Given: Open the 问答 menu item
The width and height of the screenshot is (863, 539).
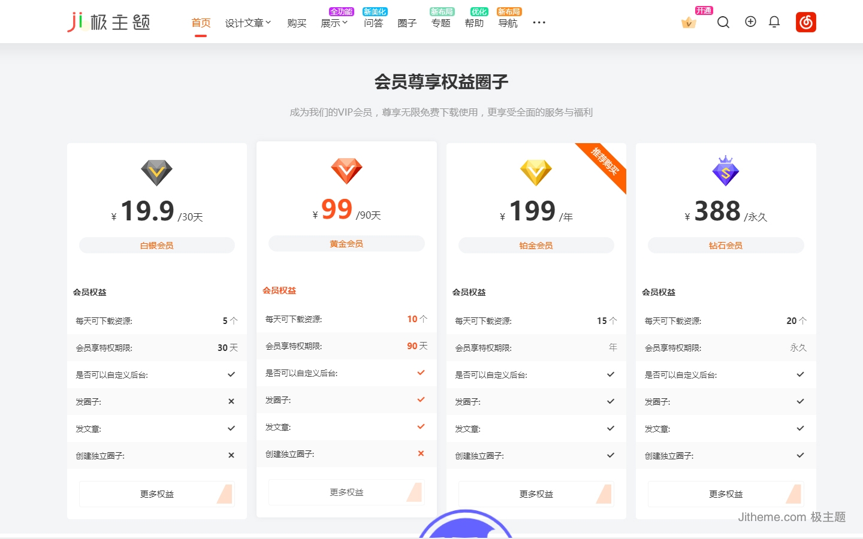Looking at the screenshot, I should (x=373, y=23).
